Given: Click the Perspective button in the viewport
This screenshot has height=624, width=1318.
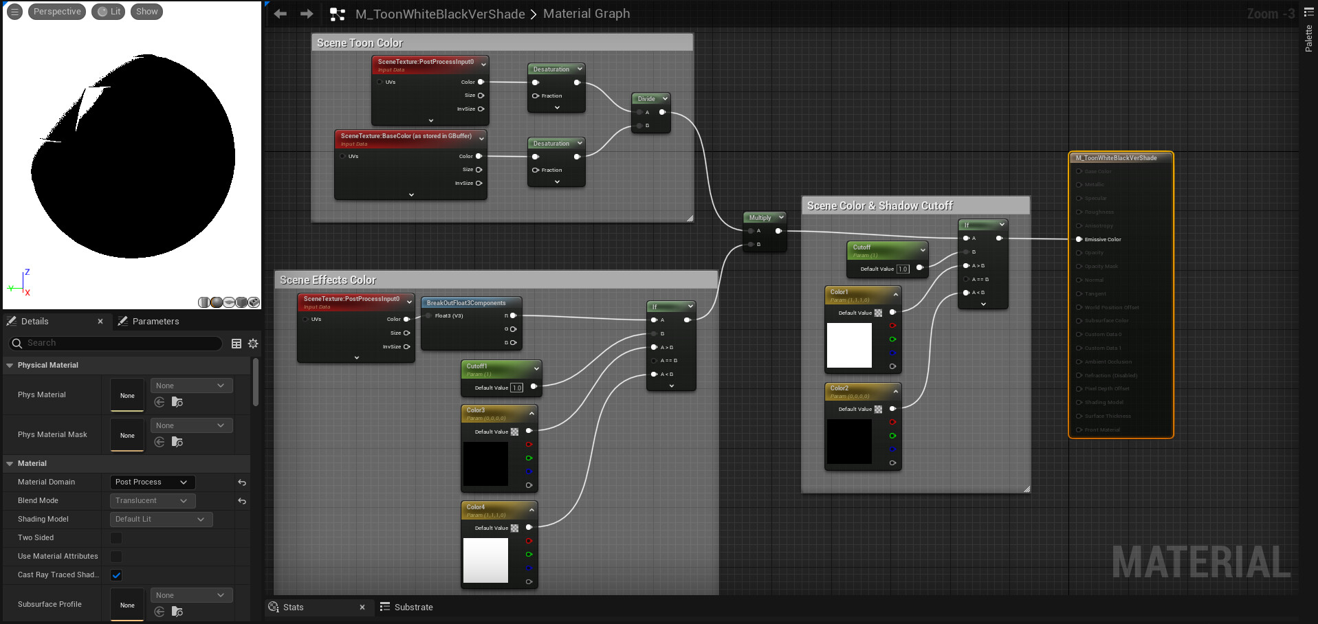Looking at the screenshot, I should [56, 11].
